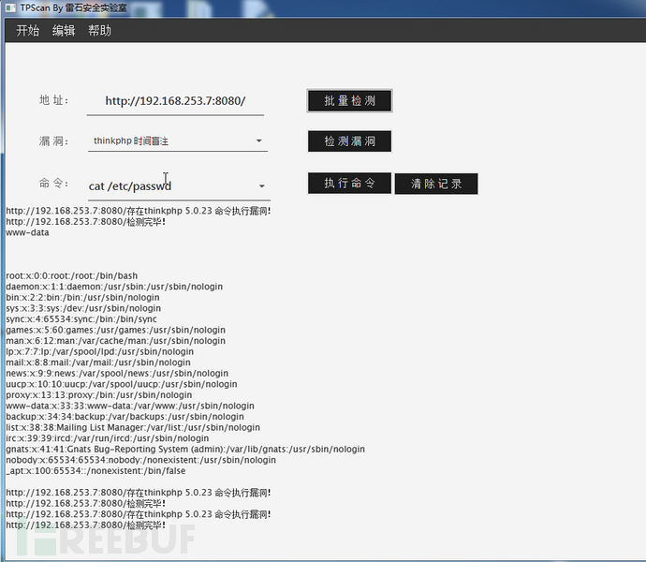Select the daemon:x:1:1 output line
The height and width of the screenshot is (562, 646).
coord(114,287)
